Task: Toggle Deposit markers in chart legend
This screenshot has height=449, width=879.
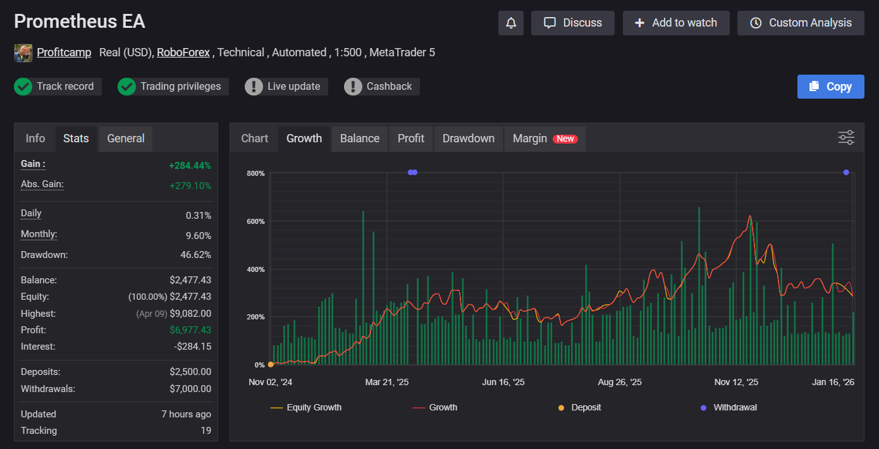Action: 586,407
